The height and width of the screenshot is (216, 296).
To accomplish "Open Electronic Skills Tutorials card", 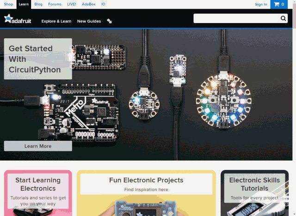I will tap(254, 193).
